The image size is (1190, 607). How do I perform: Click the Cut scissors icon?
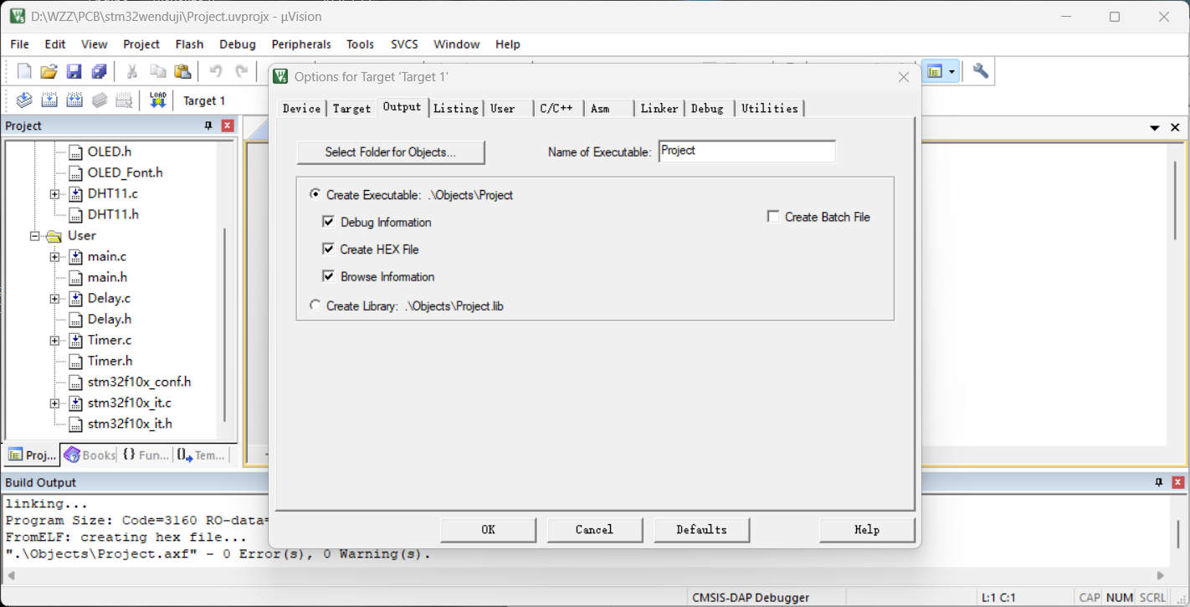(131, 72)
